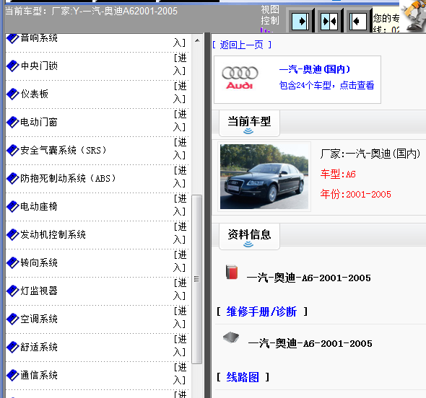This screenshot has width=426, height=398.
Task: Click the book icon beside 音响系统
Action: click(x=12, y=38)
